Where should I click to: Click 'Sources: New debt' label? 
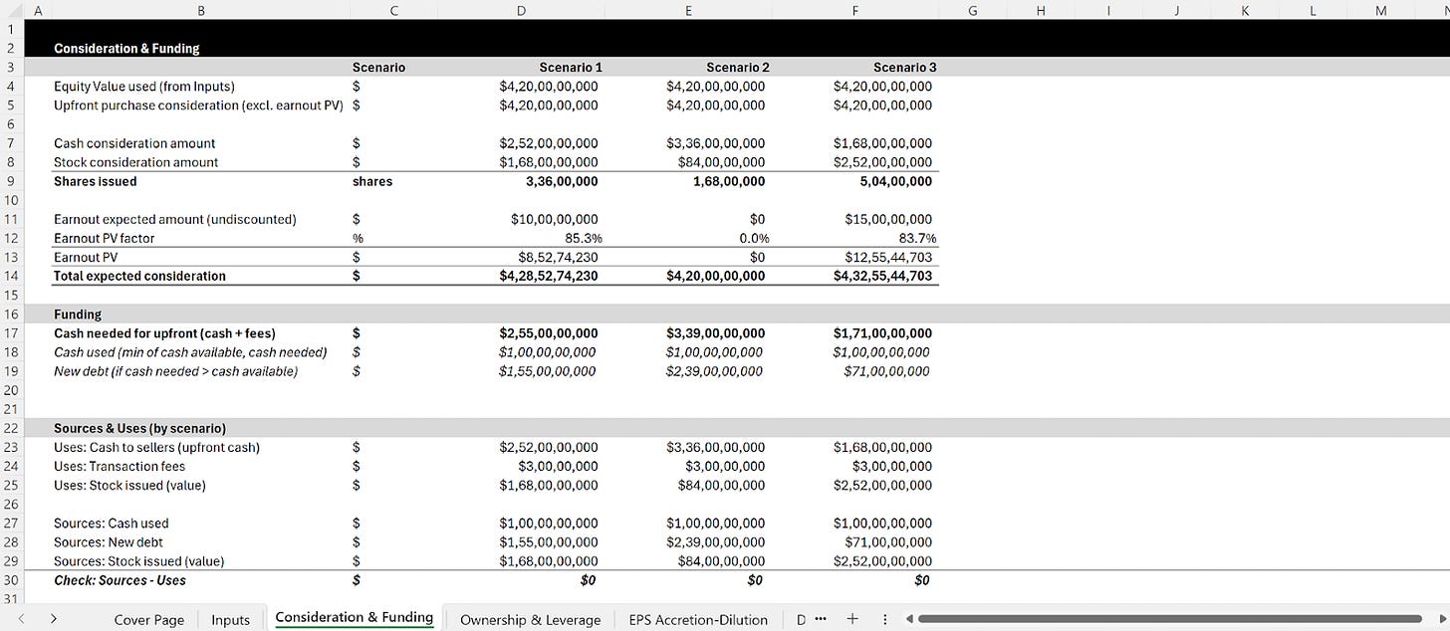108,542
